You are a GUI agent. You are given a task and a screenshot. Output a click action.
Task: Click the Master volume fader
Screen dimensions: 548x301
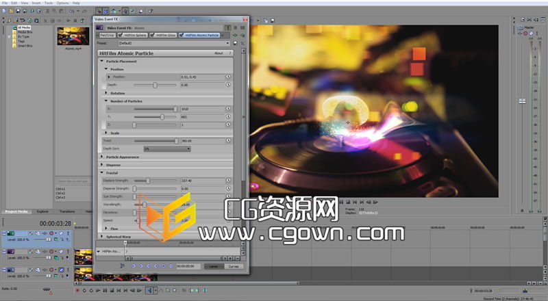[x=522, y=101]
